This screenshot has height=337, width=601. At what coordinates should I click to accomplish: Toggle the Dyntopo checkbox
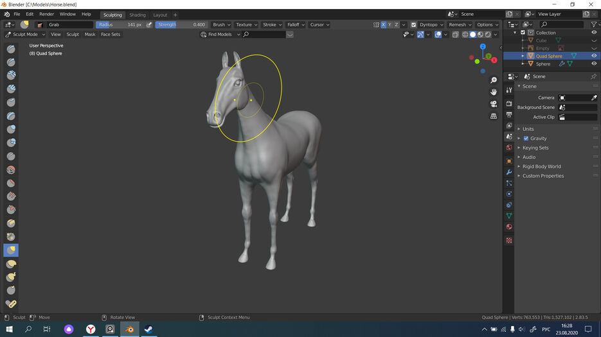click(x=413, y=24)
